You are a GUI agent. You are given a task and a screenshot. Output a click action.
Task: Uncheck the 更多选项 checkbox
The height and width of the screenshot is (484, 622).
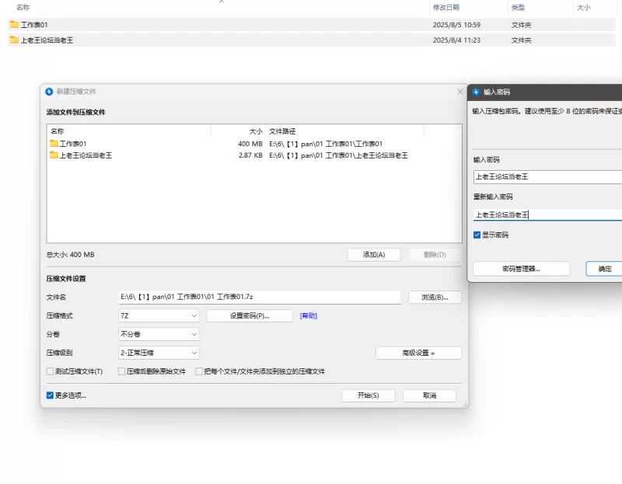[x=51, y=395]
